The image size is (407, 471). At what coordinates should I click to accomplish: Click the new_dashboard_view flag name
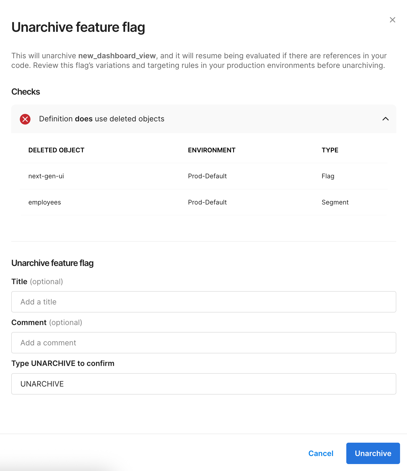(117, 56)
